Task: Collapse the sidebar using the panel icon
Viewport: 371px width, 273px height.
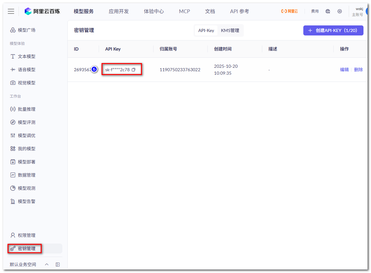Action: coord(58,265)
